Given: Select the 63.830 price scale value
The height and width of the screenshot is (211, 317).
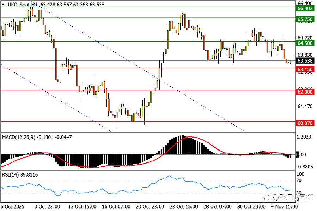Looking at the screenshot, I should (305, 55).
